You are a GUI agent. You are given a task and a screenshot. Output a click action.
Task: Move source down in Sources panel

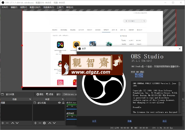(x=54, y=123)
